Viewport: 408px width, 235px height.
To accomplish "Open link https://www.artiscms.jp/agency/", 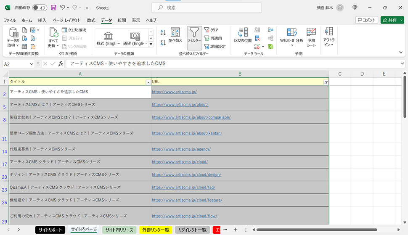I will click(181, 149).
